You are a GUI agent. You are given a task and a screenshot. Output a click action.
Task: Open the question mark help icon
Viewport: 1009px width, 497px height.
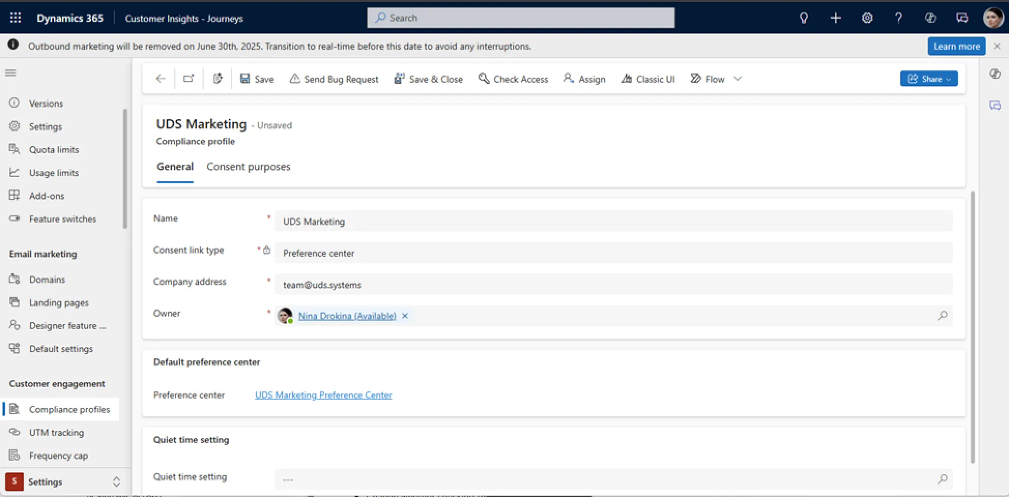(x=899, y=18)
